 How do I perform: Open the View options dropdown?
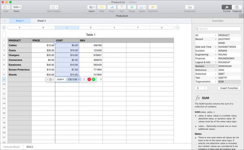(6, 7)
